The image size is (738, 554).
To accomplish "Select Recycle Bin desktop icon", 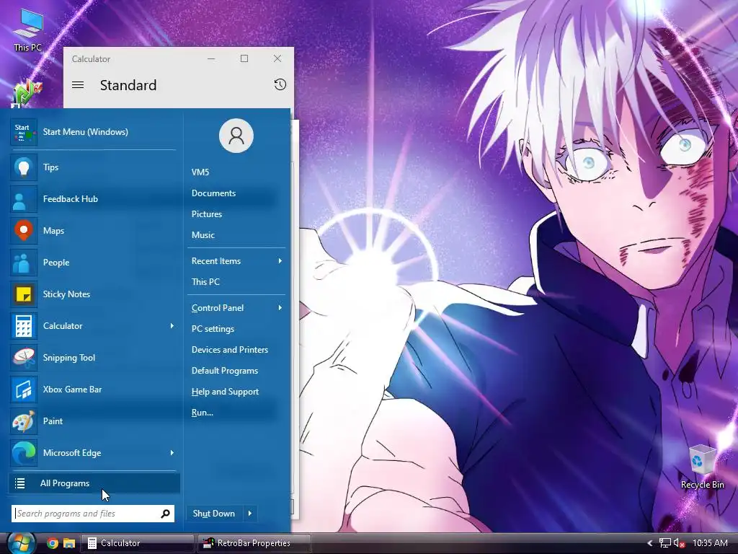I will tap(702, 467).
